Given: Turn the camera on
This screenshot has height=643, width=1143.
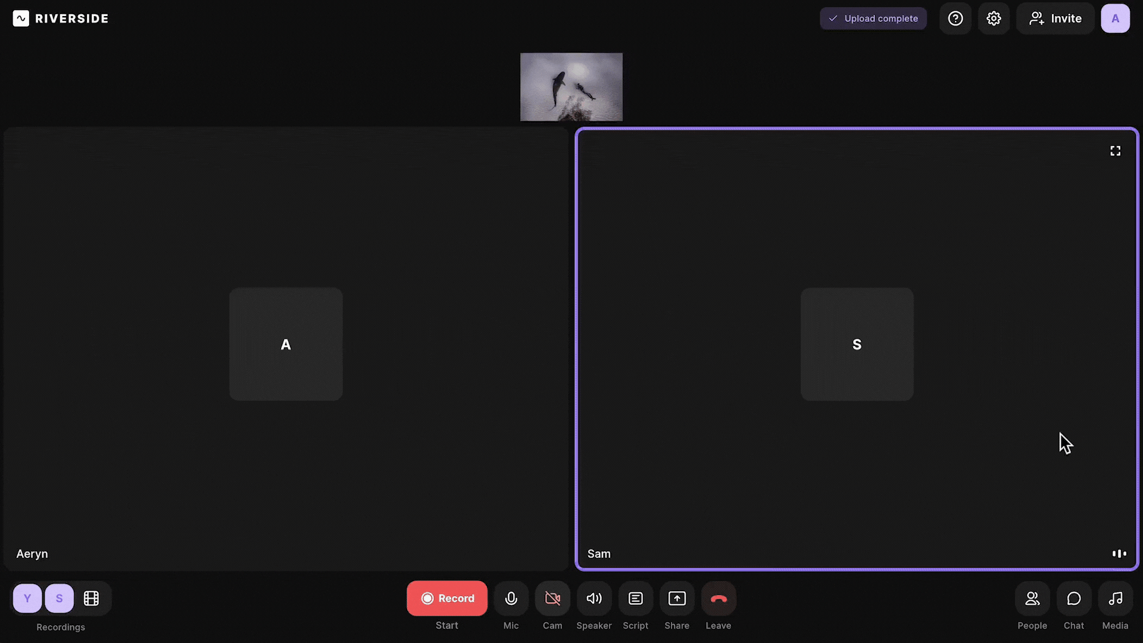Looking at the screenshot, I should [x=552, y=598].
